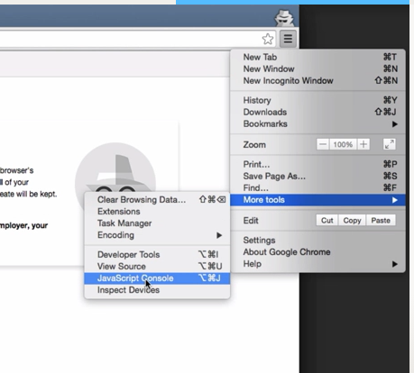The width and height of the screenshot is (414, 373).
Task: Decrease zoom with the minus button
Action: click(323, 144)
